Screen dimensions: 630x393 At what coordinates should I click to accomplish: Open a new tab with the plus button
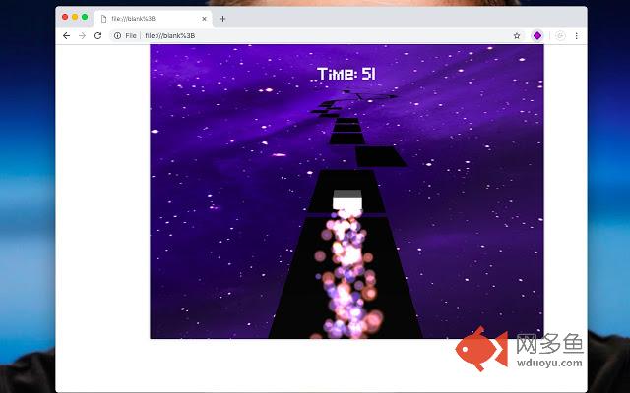tap(223, 19)
